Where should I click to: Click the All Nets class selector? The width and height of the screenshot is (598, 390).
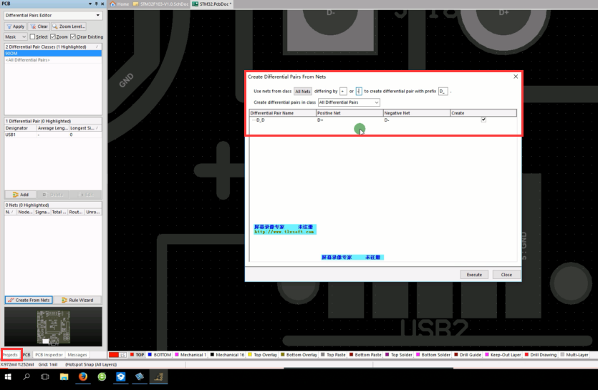tap(303, 92)
